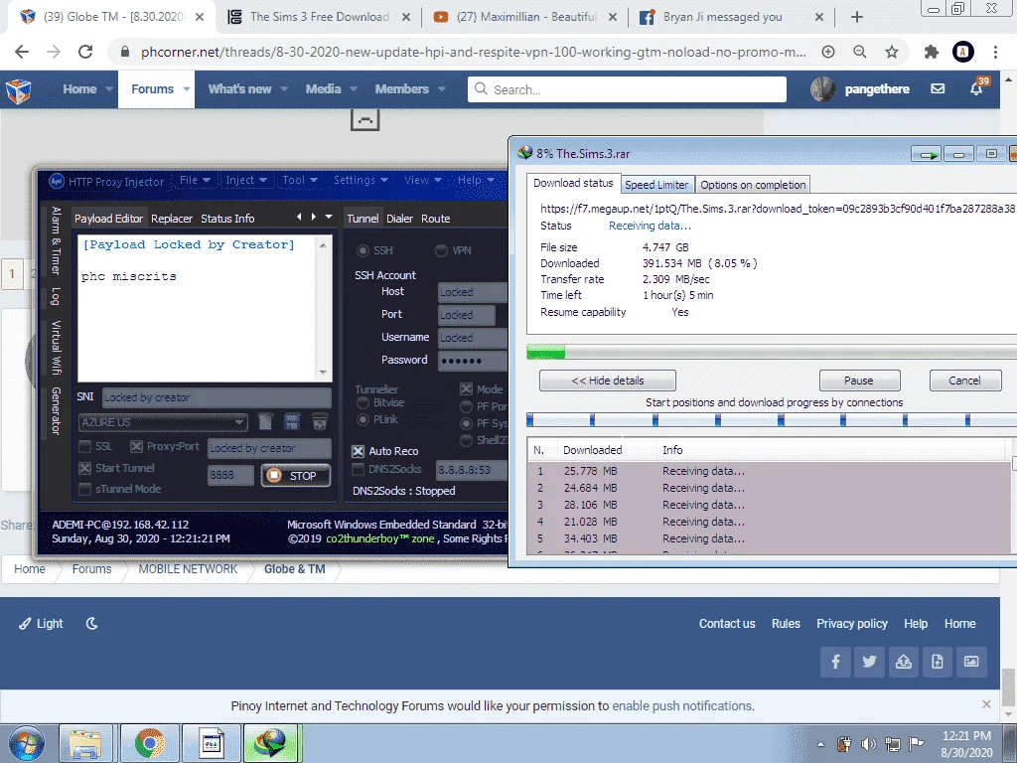The image size is (1017, 763).
Task: Click the page vertical scrollbar thumb
Action: click(x=1008, y=686)
